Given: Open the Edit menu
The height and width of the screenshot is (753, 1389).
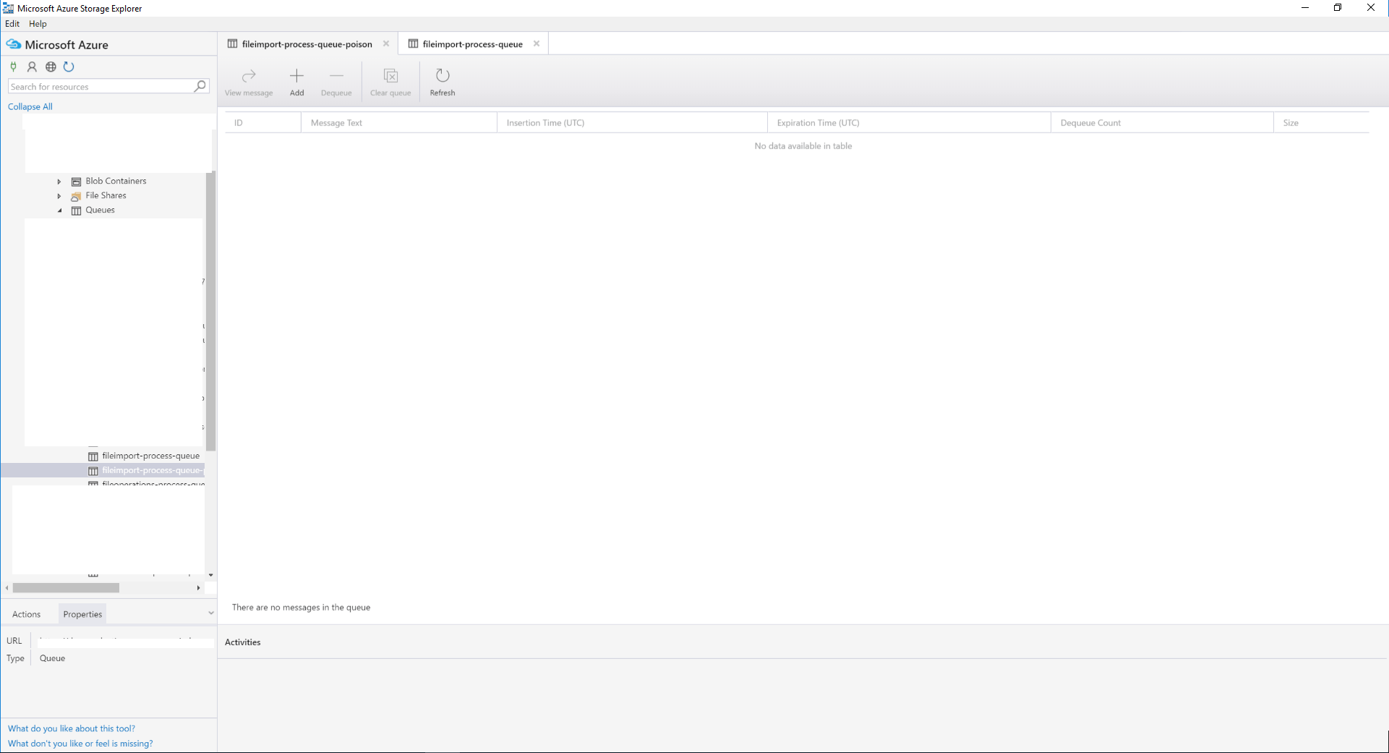Looking at the screenshot, I should point(12,23).
